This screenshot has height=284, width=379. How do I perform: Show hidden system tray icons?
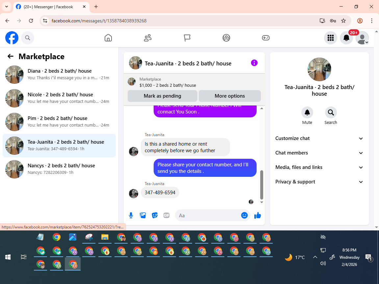coord(315,257)
